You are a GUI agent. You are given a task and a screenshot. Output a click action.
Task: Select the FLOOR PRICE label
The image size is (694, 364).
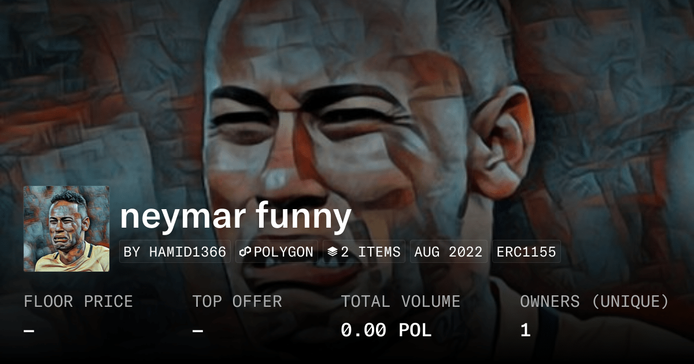point(78,302)
